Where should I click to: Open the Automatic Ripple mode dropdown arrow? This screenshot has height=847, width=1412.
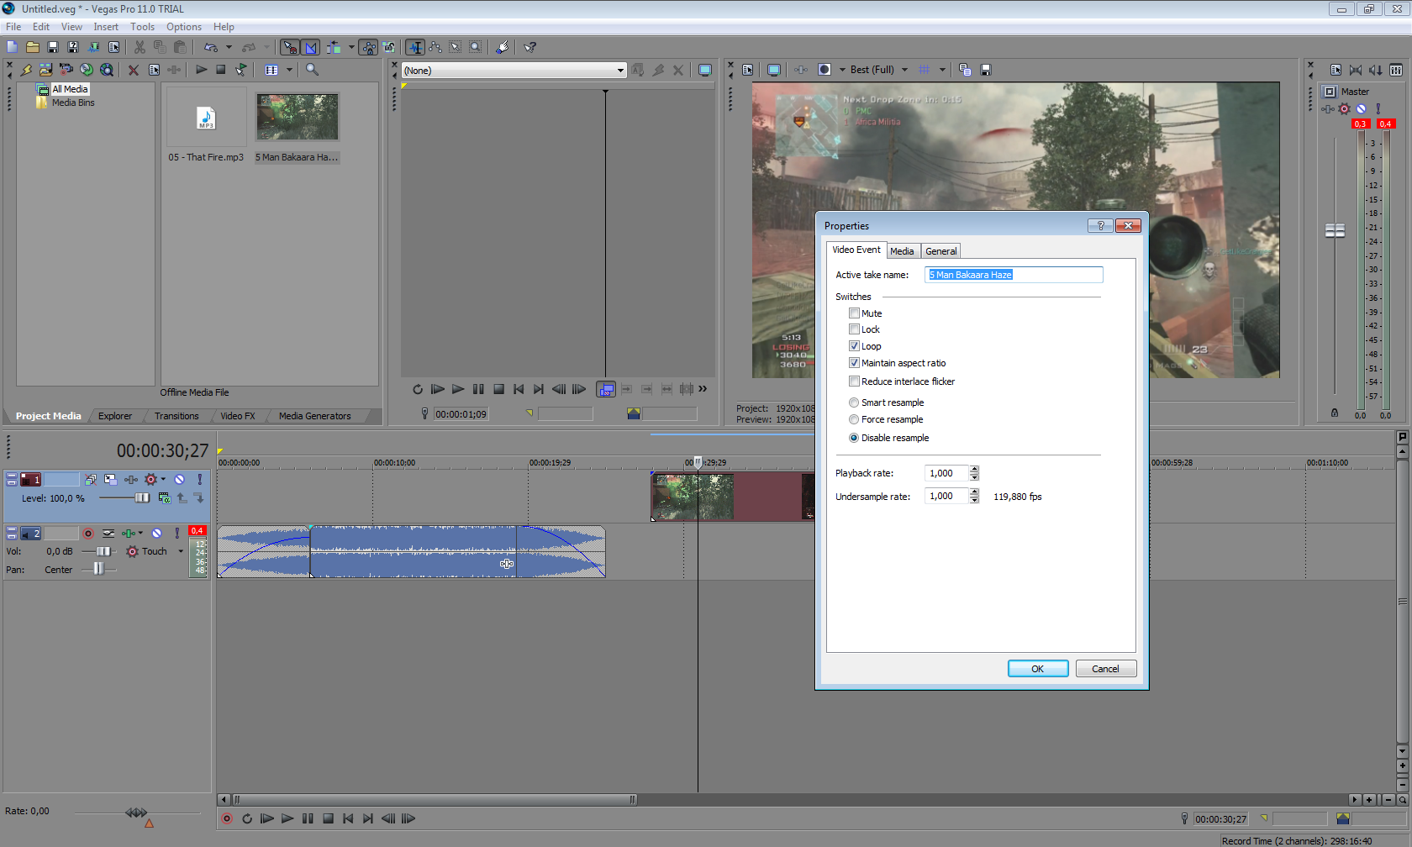[x=351, y=47]
